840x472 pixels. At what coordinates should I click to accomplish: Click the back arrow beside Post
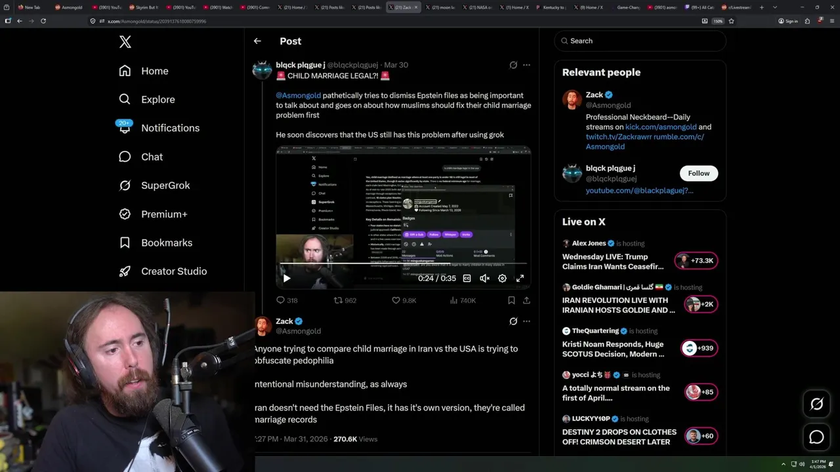(x=257, y=41)
